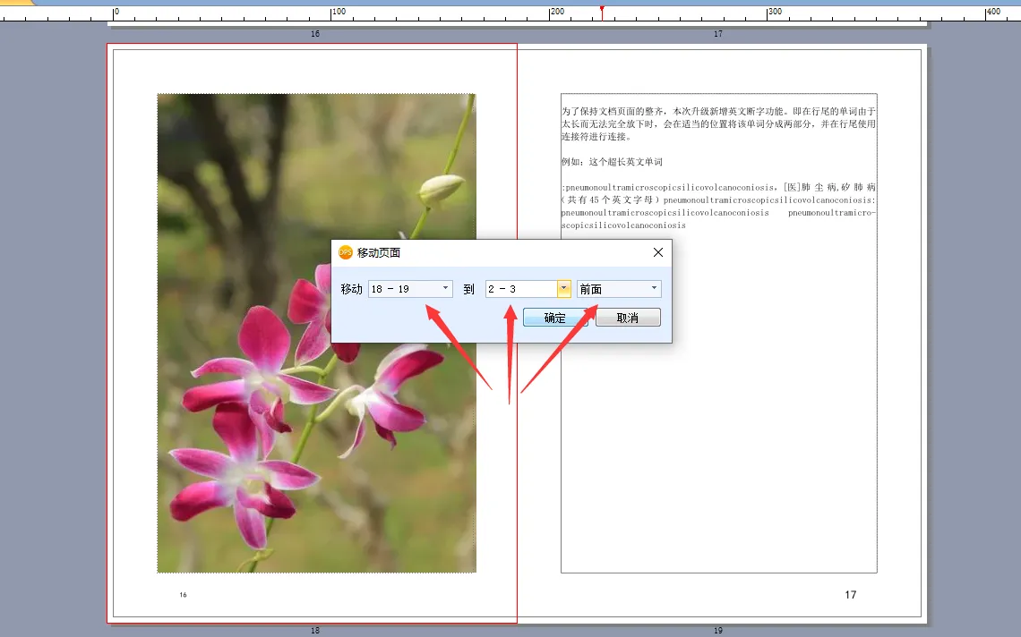Screen dimensions: 1021x637
Task: Click the spread label 19 below the right page
Action: 717,631
